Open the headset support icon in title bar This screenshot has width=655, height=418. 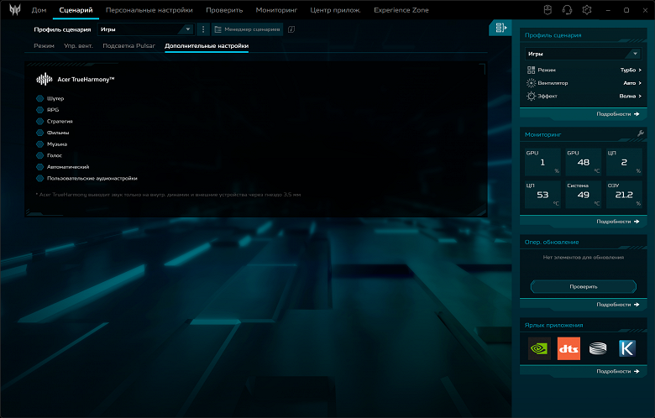pyautogui.click(x=567, y=10)
